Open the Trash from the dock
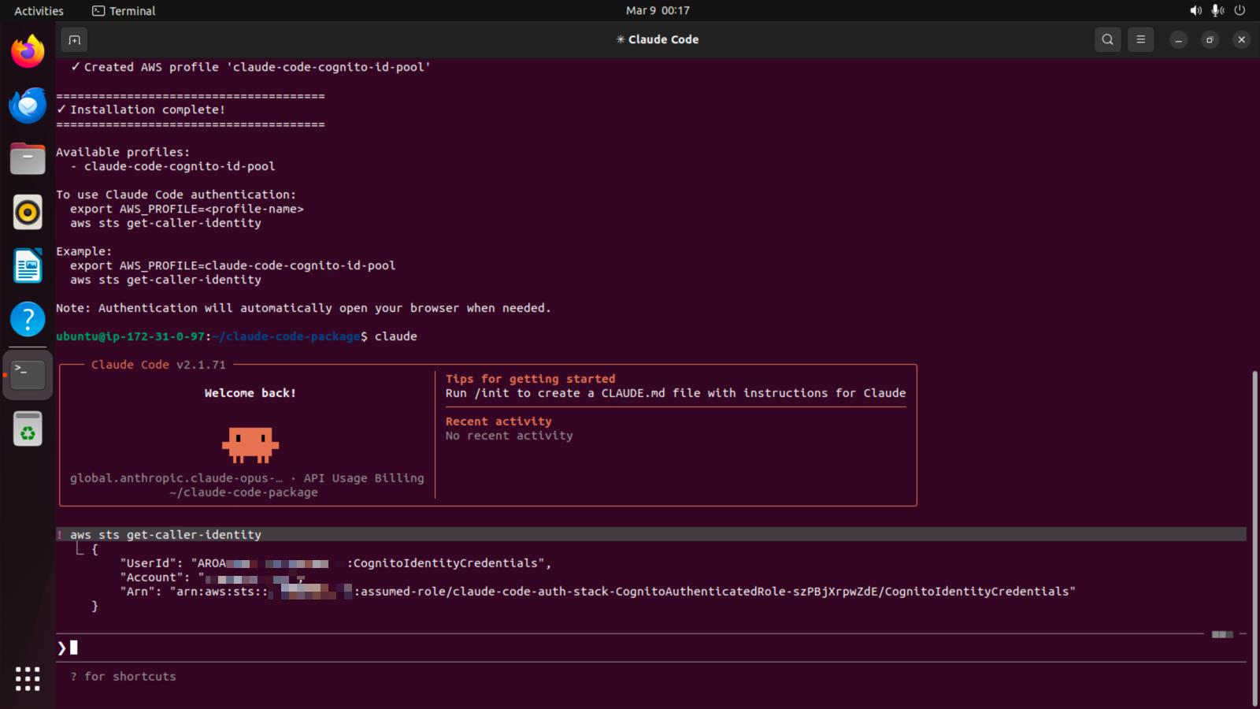 28,430
